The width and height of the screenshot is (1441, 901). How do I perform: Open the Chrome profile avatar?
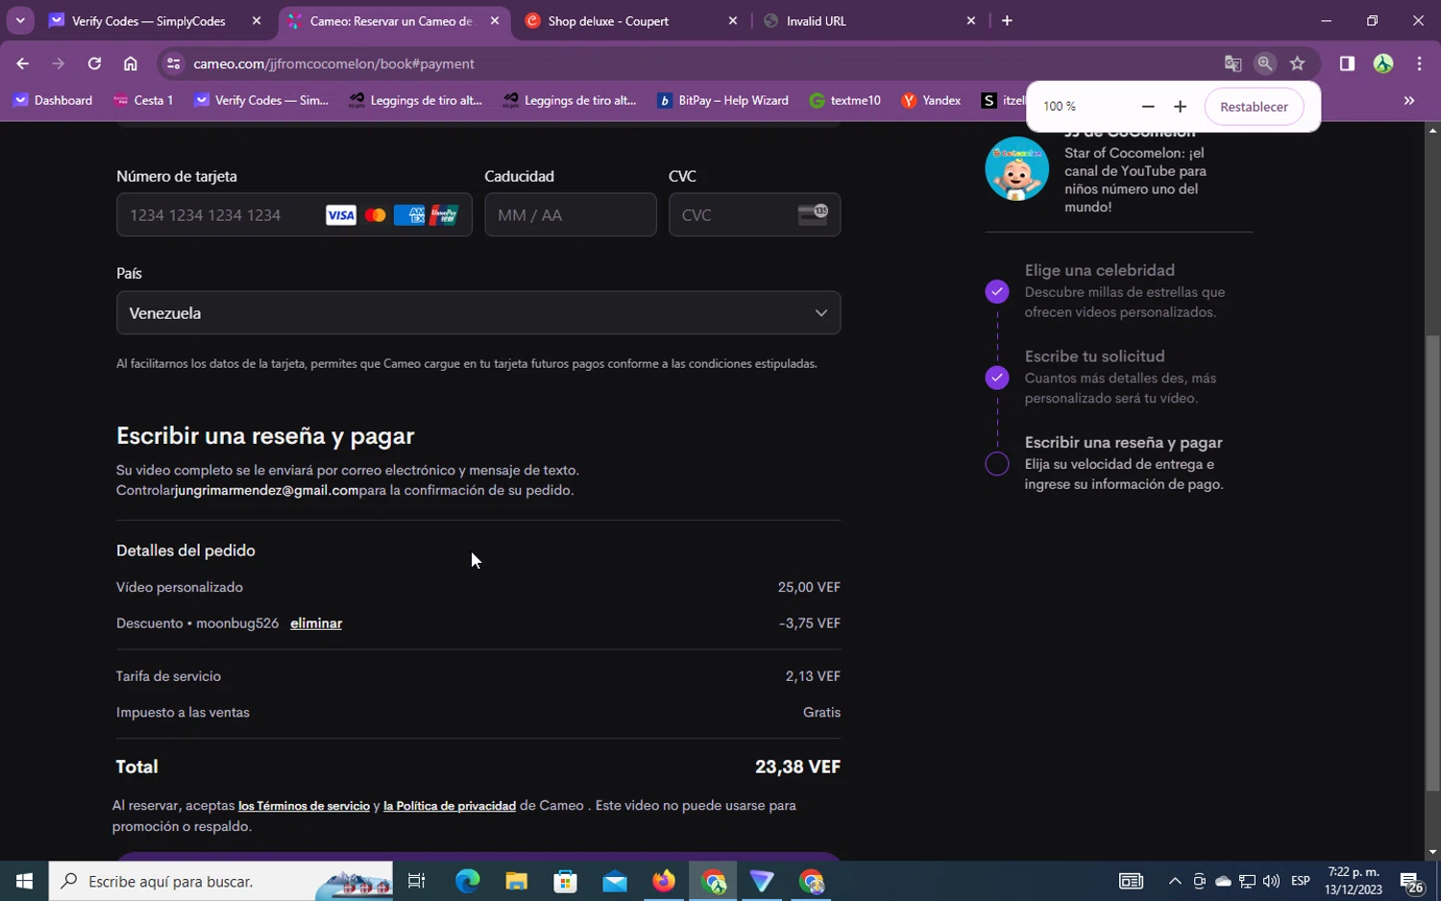pos(1383,63)
